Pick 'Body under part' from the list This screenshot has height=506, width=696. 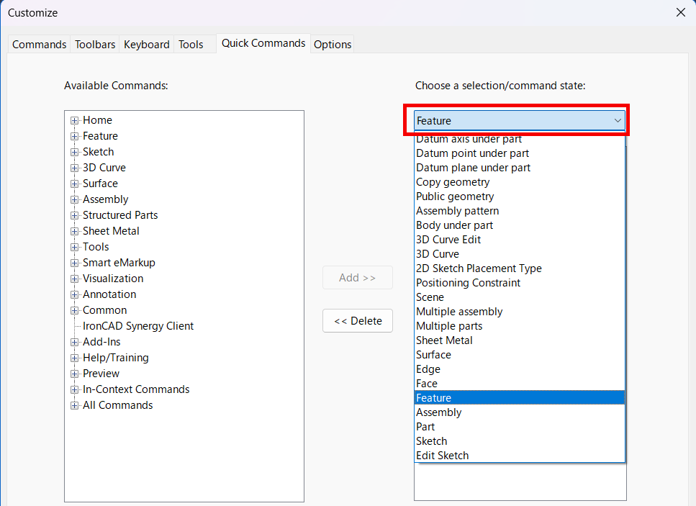(x=520, y=225)
